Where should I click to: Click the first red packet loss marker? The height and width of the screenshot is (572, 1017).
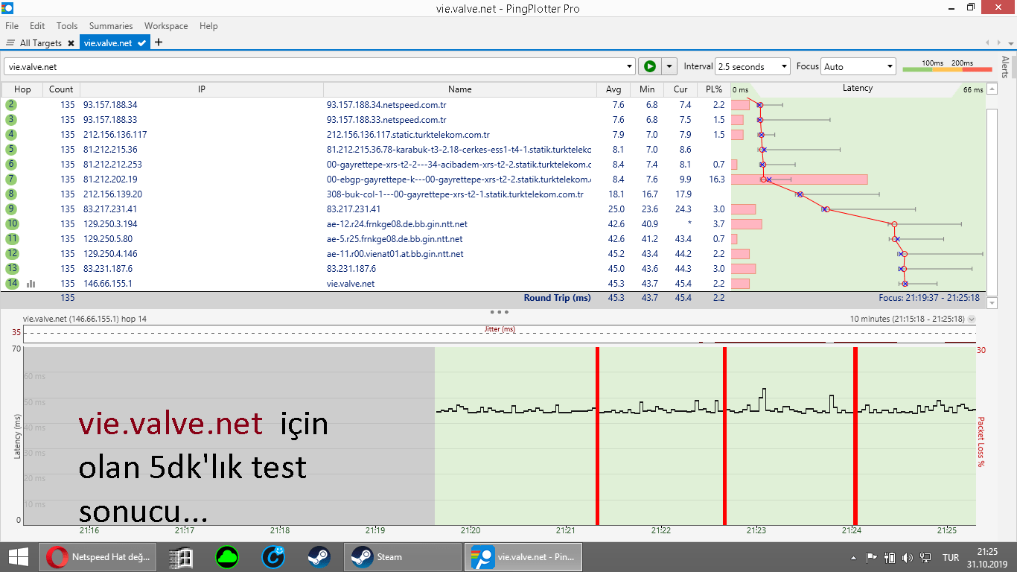597,436
